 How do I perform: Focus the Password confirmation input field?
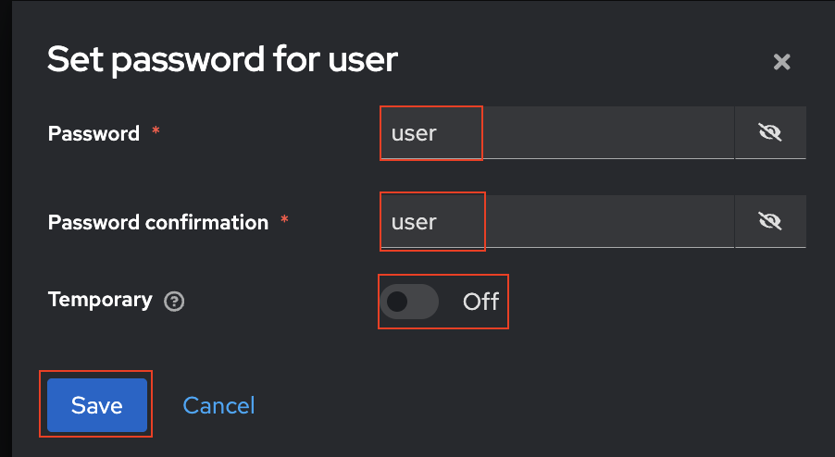tap(555, 221)
